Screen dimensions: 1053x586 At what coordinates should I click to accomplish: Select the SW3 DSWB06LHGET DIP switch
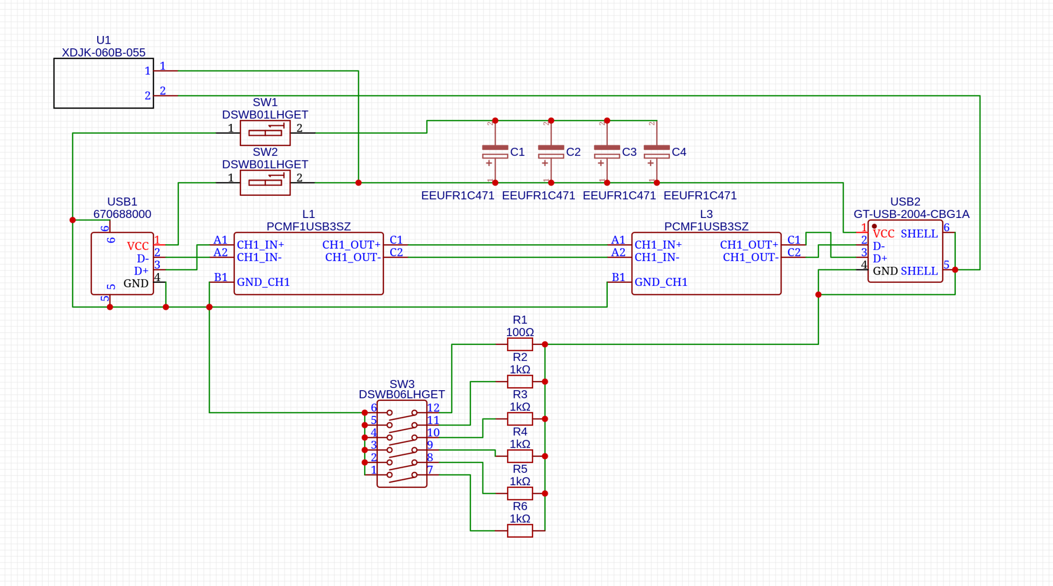[x=402, y=444]
